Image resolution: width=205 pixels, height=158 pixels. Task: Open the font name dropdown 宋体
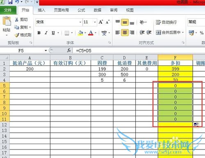pos(80,22)
